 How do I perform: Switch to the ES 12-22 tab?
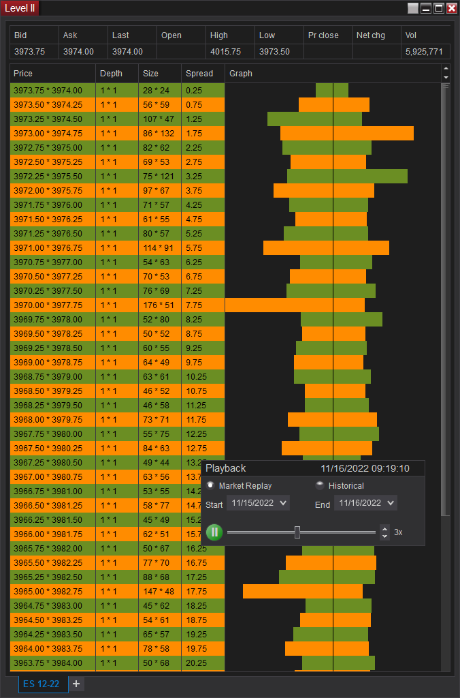[x=43, y=684]
